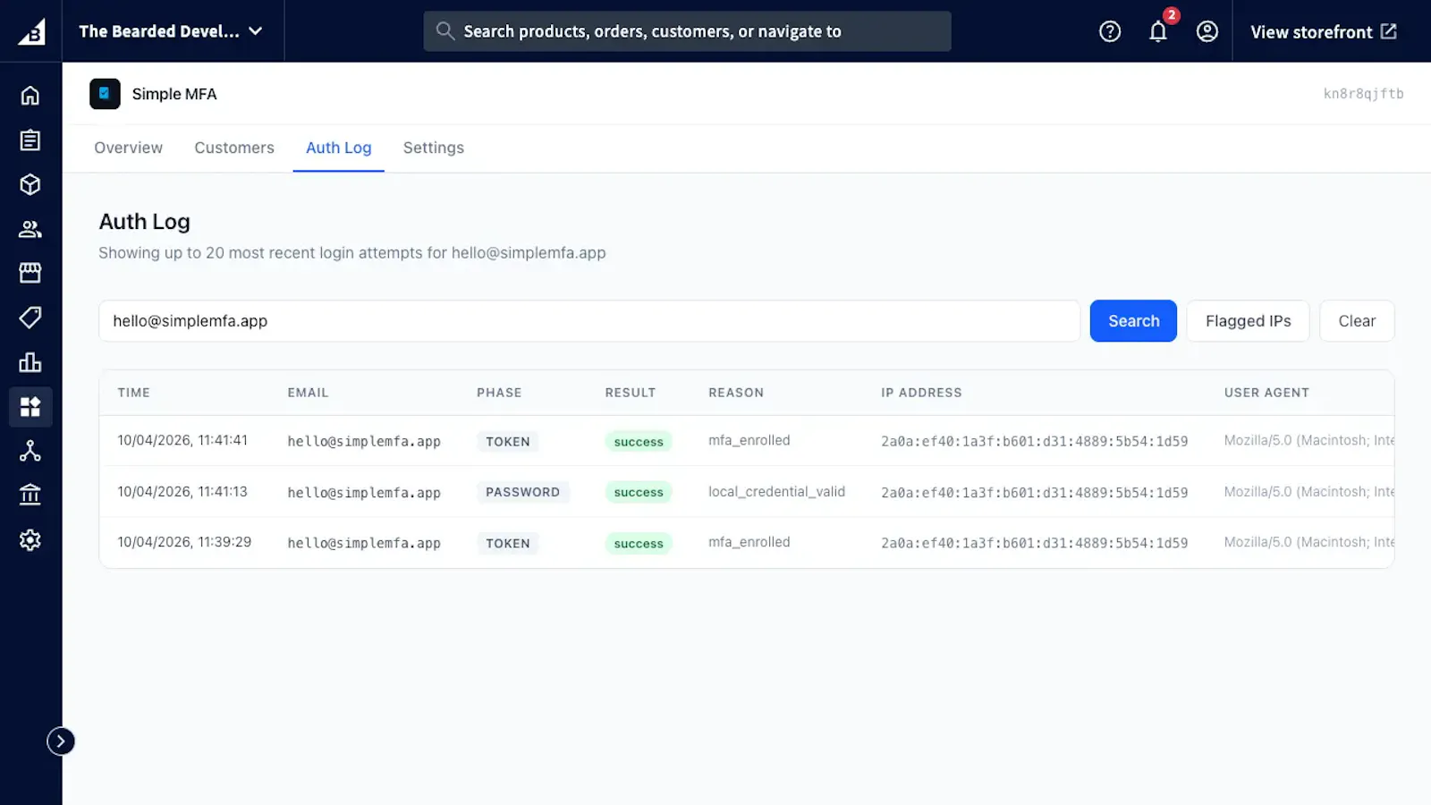This screenshot has height=805, width=1431.
Task: Click the email cell in the 11:39:29 row
Action: click(364, 543)
